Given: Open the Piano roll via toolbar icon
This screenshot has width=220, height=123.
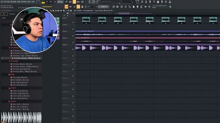Looking at the screenshot, I should (118, 6).
